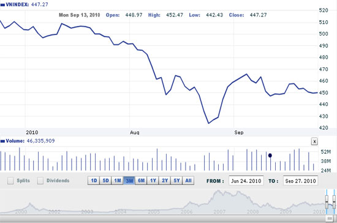Select the 2Y range button
Image resolution: width=337 pixels, height=223 pixels.
coord(165,181)
